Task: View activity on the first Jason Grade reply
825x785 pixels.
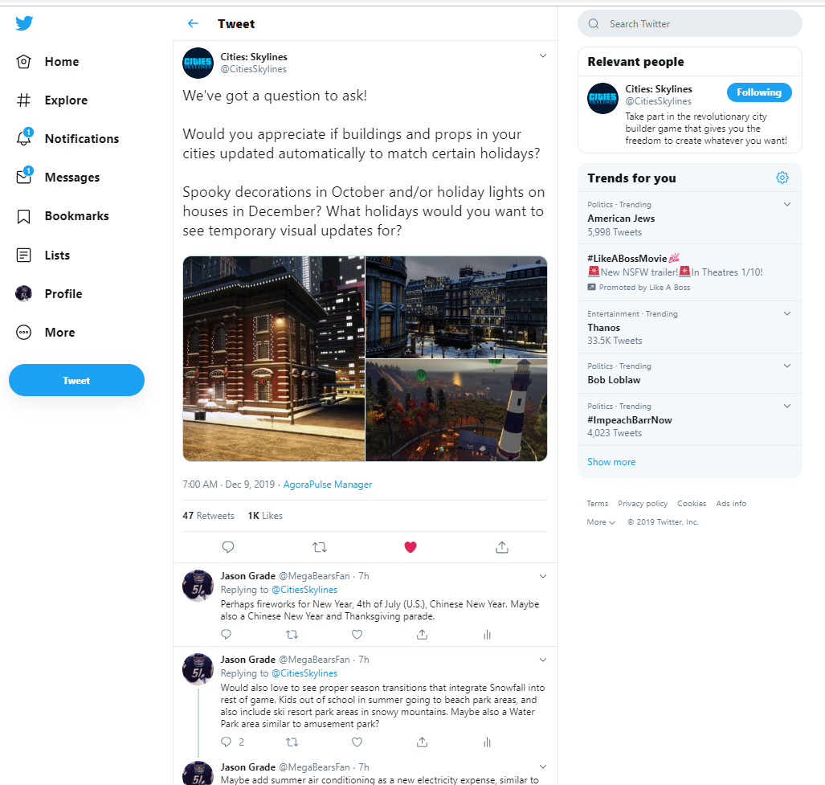Action: pyautogui.click(x=488, y=635)
